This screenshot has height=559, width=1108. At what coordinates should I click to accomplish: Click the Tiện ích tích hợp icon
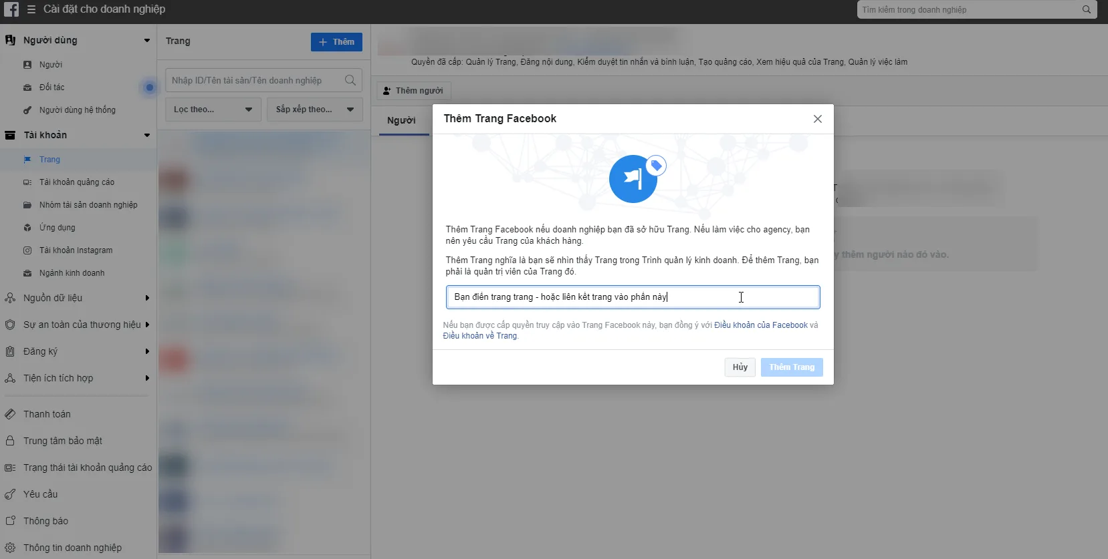coord(10,378)
